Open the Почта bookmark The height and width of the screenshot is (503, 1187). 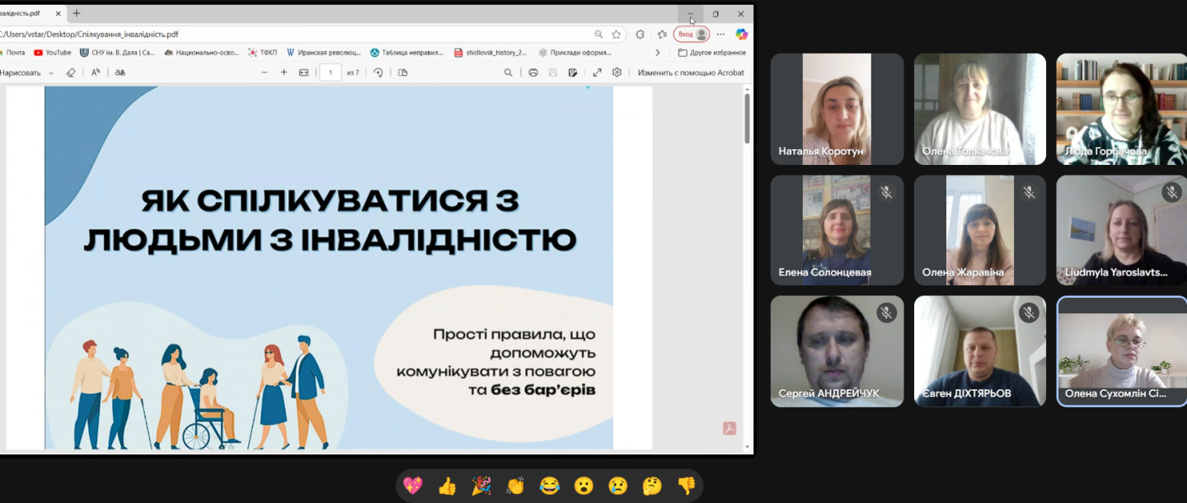point(14,53)
